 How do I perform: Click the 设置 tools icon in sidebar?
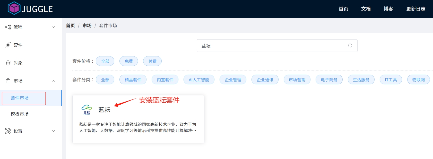[x=8, y=131]
